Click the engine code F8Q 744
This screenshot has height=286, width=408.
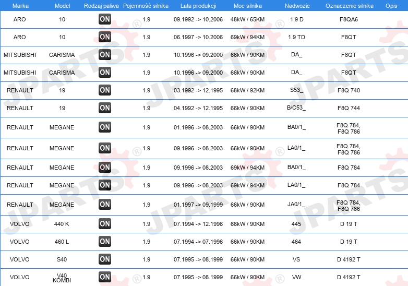349,108
